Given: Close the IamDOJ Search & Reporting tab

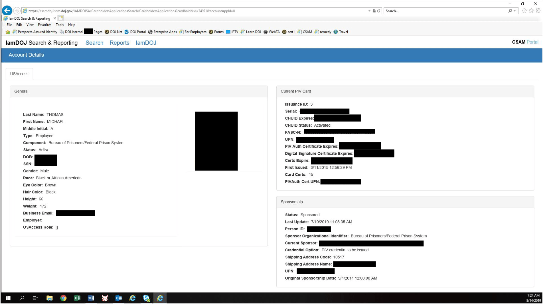Looking at the screenshot, I should point(55,18).
